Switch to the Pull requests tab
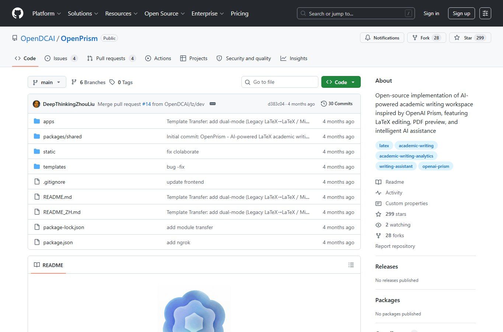503x332 pixels. (111, 58)
